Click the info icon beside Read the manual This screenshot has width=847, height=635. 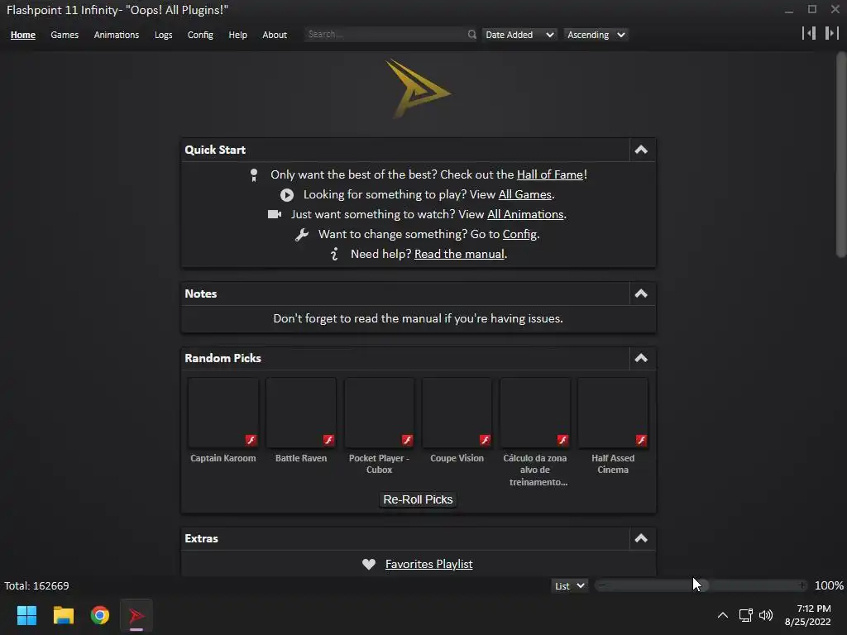[334, 254]
